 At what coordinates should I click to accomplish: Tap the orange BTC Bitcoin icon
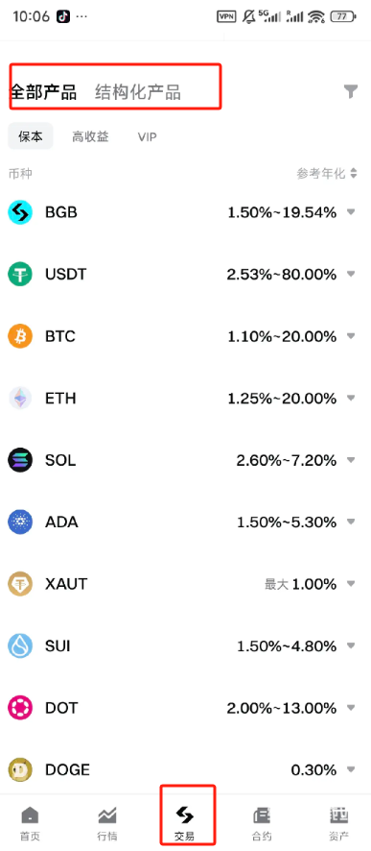(x=20, y=336)
